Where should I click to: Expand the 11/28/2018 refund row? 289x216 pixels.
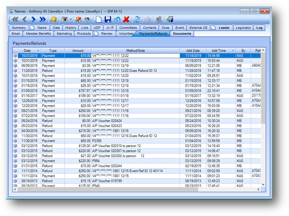[15, 70]
